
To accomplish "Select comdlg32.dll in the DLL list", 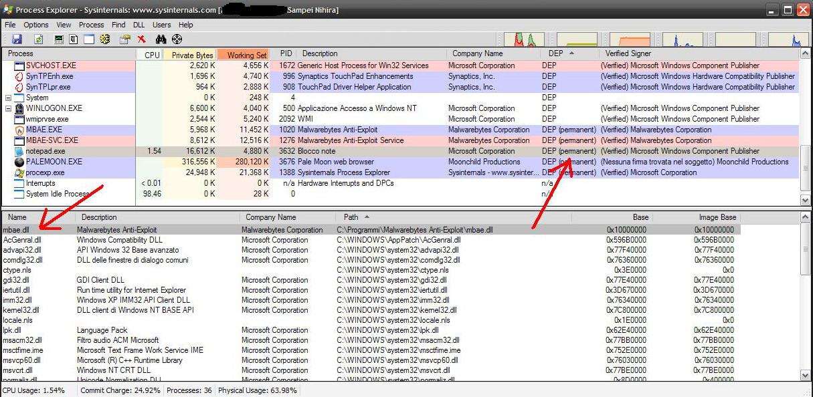I will [371, 260].
